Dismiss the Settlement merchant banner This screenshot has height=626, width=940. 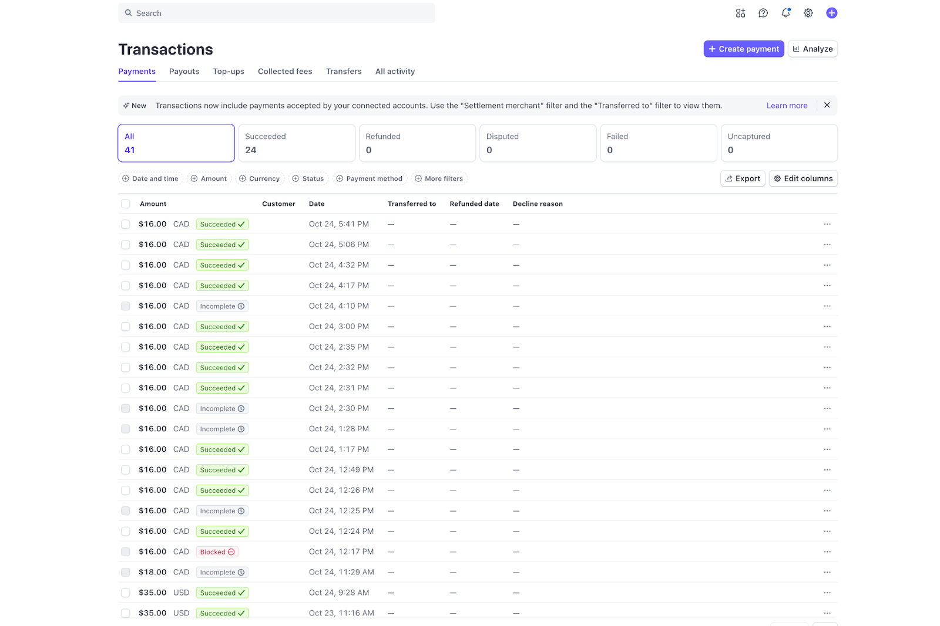[x=827, y=105]
